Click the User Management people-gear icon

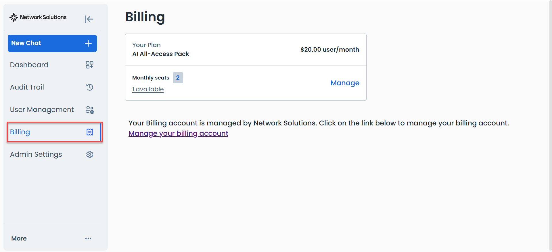(x=90, y=110)
